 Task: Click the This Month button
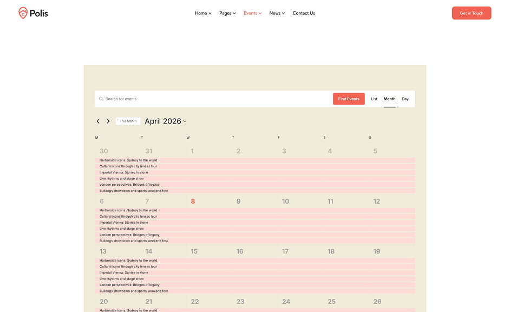tap(128, 121)
